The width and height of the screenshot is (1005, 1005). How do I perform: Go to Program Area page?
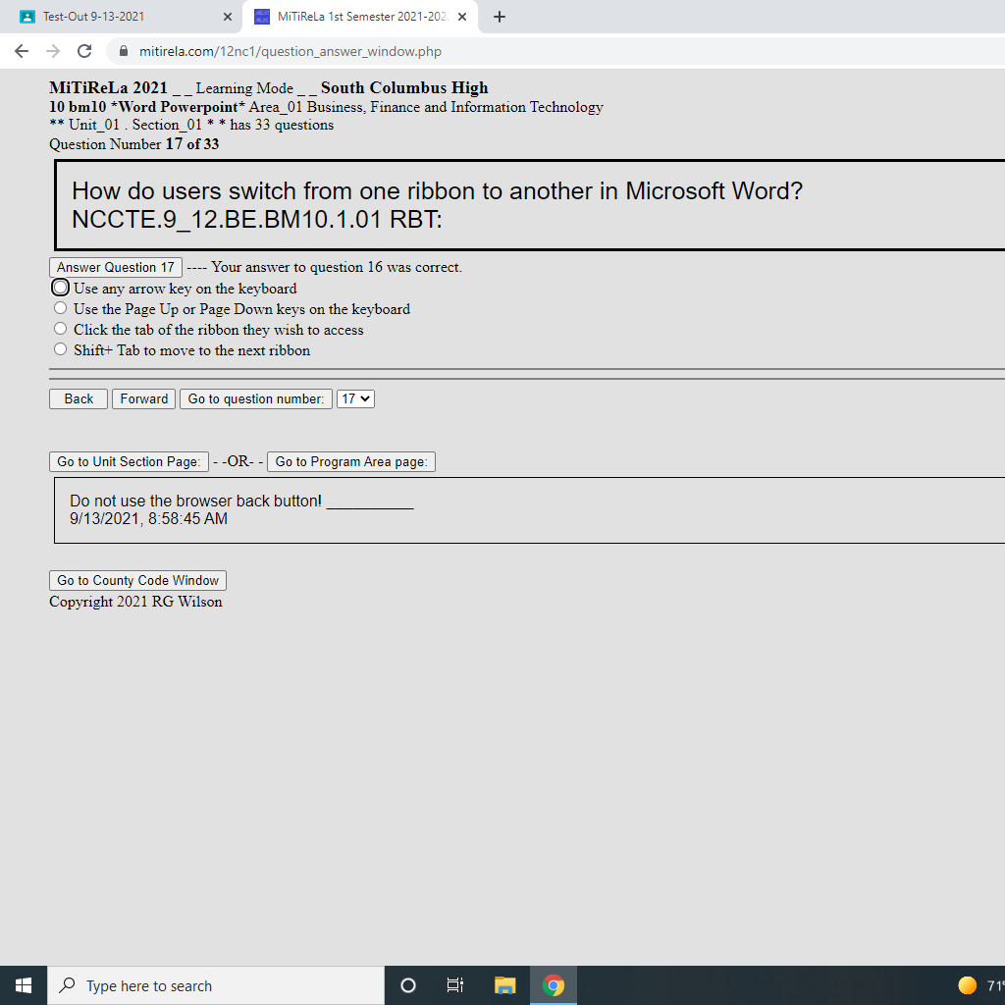coord(351,461)
